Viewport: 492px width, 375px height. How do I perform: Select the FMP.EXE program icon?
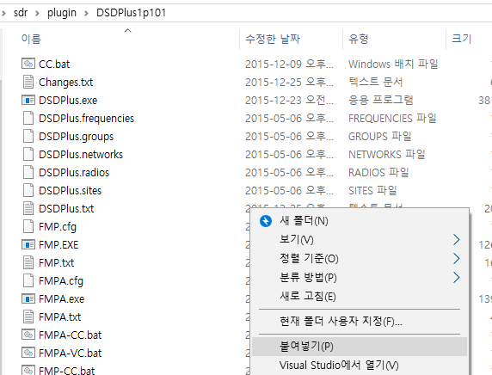[28, 244]
